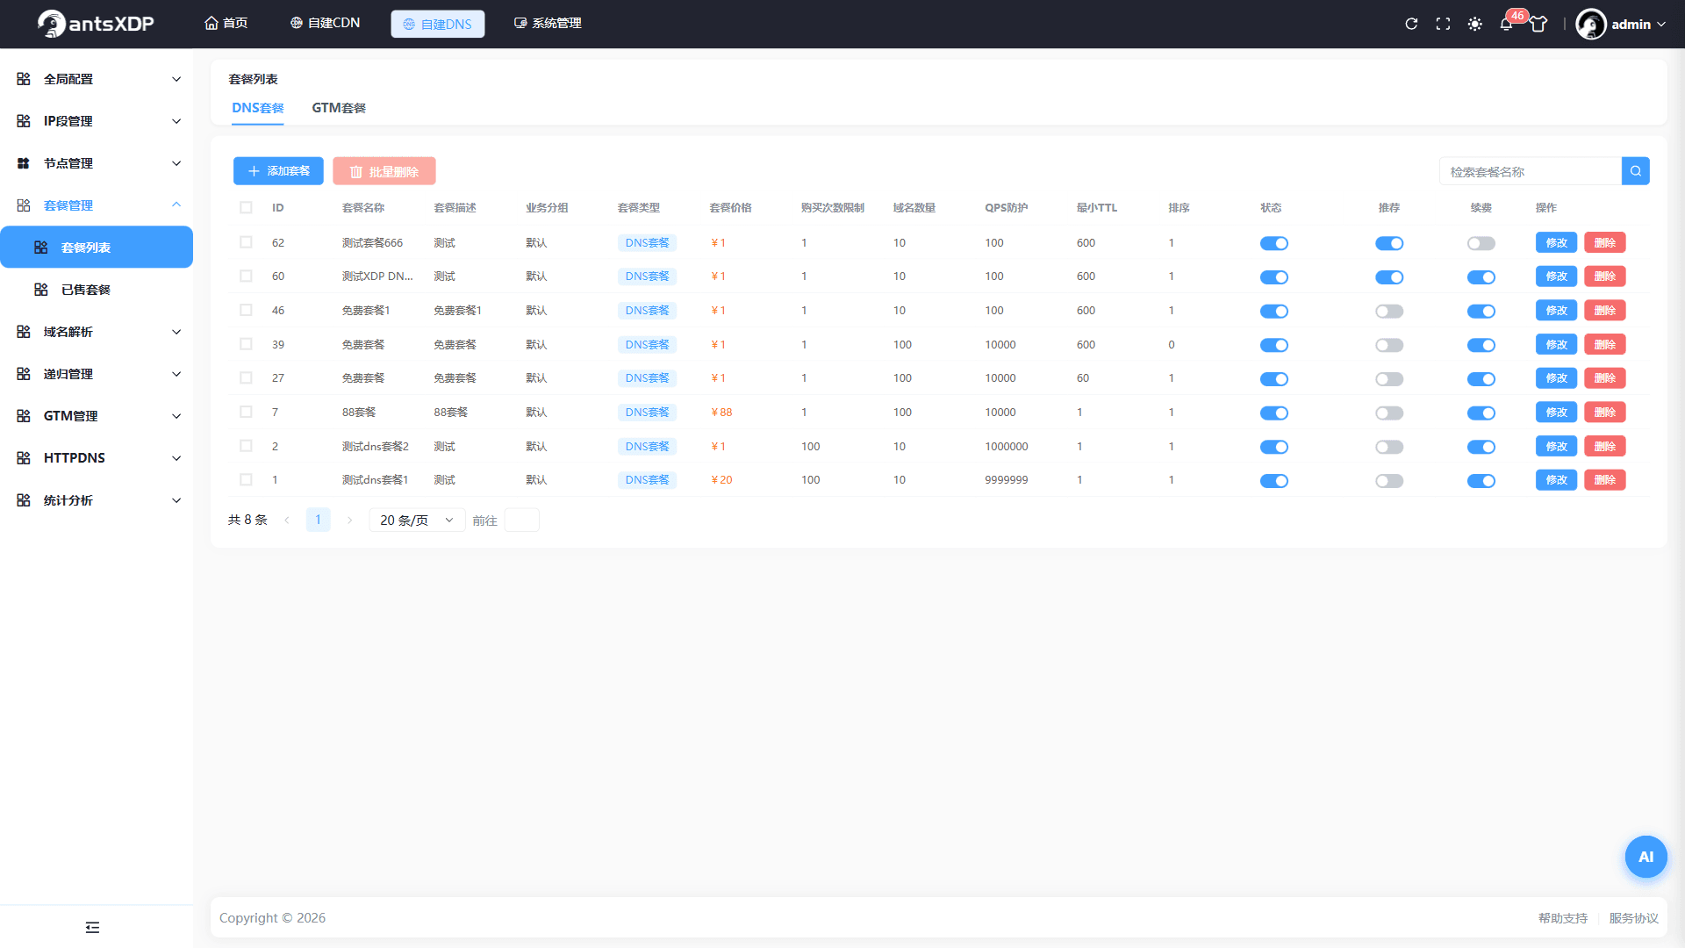Viewport: 1685px width, 948px height.
Task: Click the 批量删除 button
Action: [x=384, y=171]
